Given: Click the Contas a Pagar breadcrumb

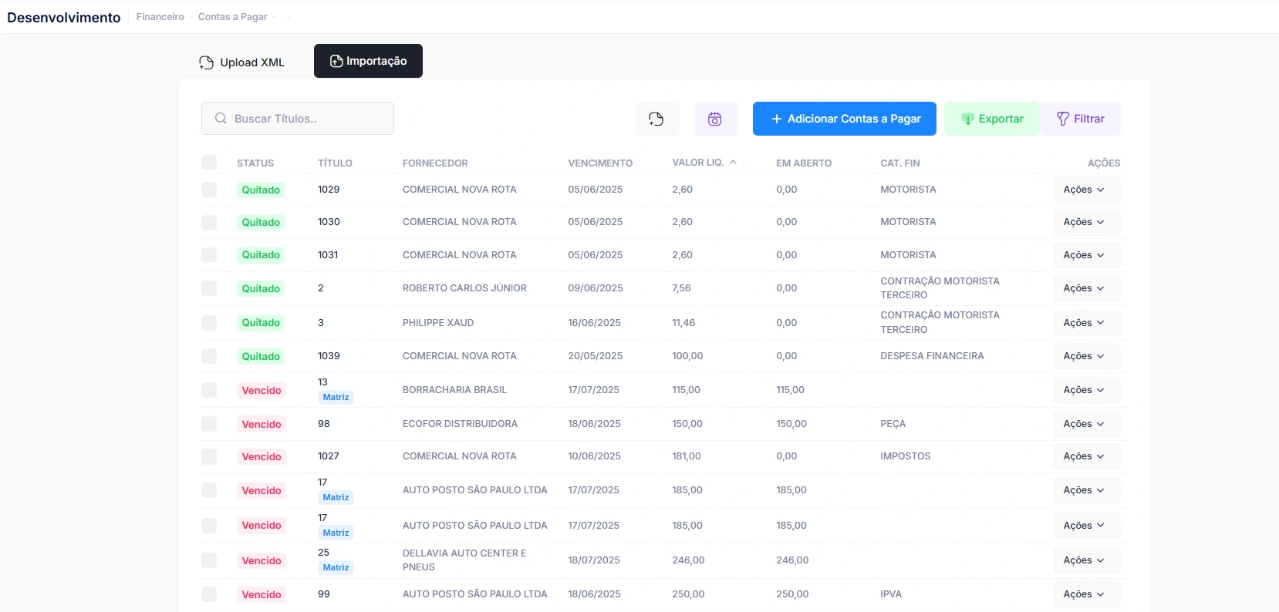Looking at the screenshot, I should pyautogui.click(x=232, y=17).
